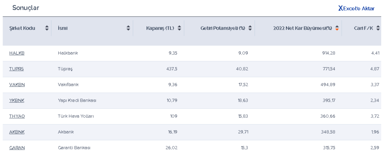
Task: Click the Şirket Kodu header label
Action: tap(22, 28)
